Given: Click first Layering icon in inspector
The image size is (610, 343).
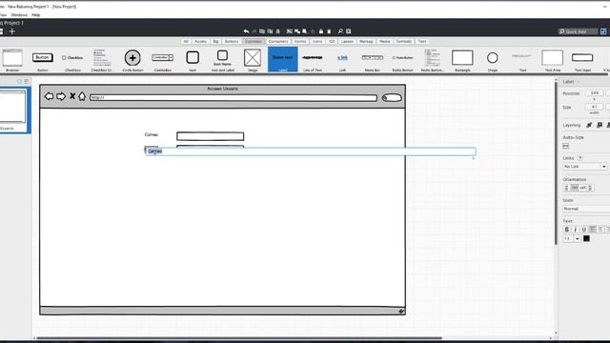Looking at the screenshot, I should (x=589, y=125).
